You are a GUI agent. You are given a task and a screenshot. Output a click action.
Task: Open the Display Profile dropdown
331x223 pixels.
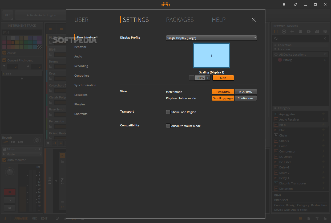pos(211,38)
